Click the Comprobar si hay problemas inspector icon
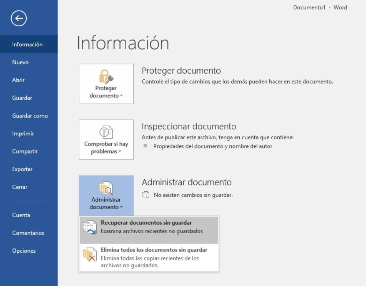 pyautogui.click(x=106, y=132)
